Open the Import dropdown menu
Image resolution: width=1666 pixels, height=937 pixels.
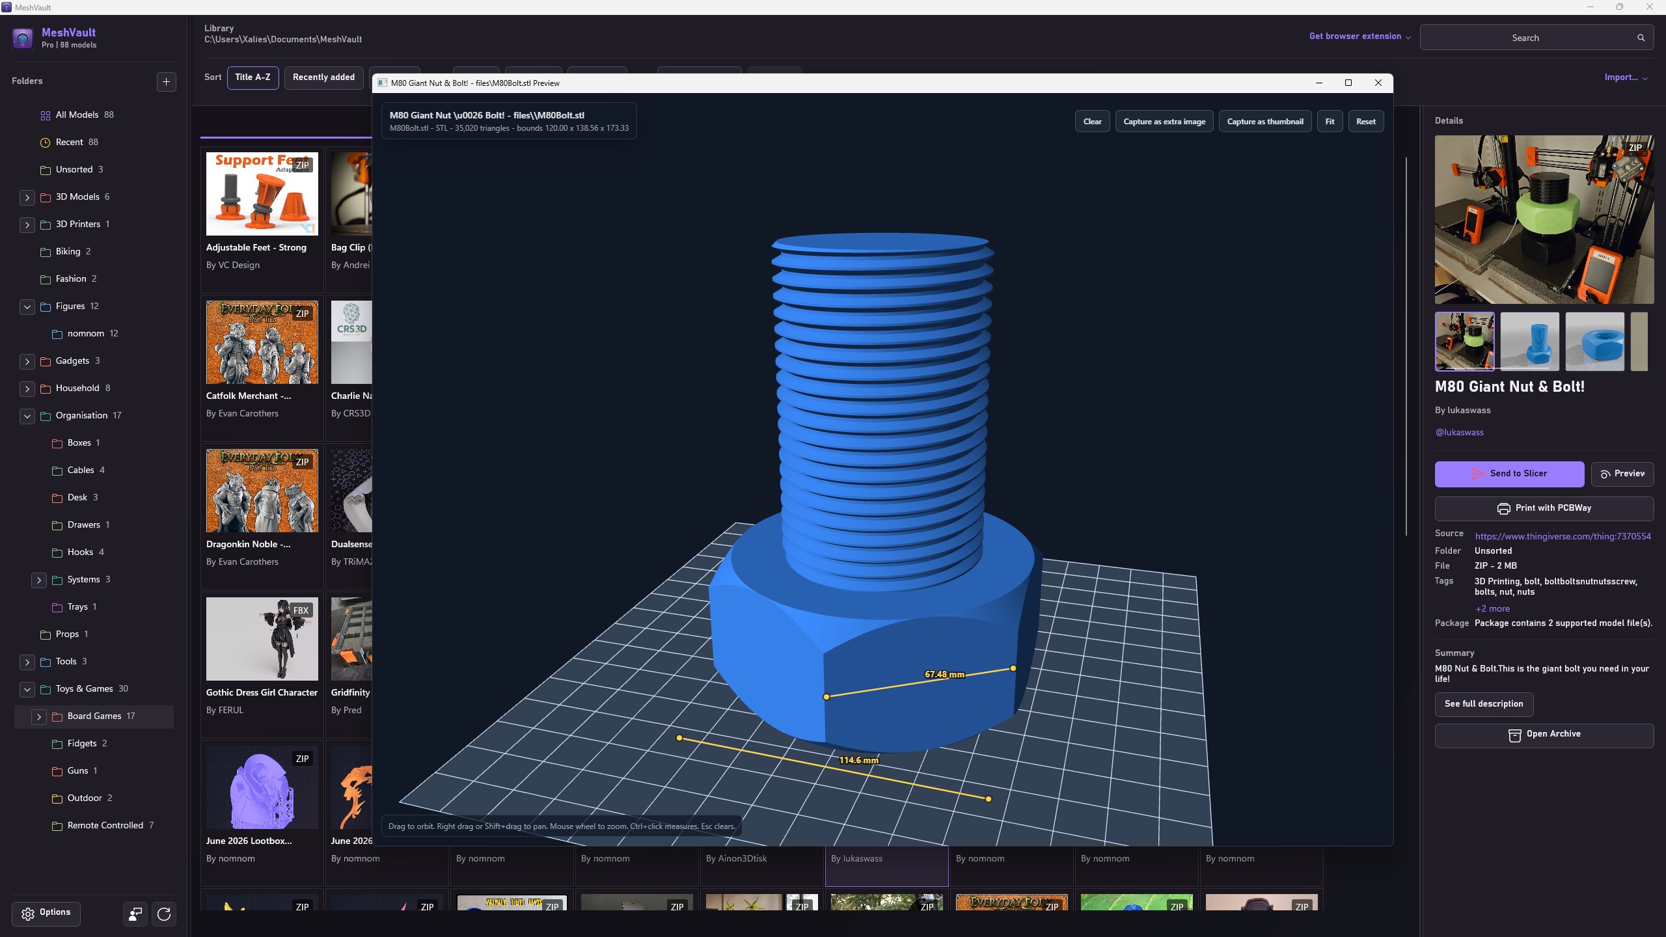pos(1626,77)
